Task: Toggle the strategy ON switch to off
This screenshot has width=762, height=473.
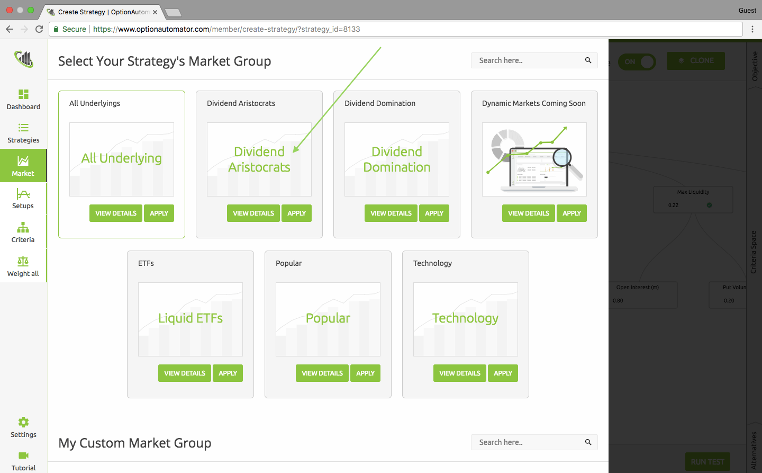Action: tap(637, 62)
